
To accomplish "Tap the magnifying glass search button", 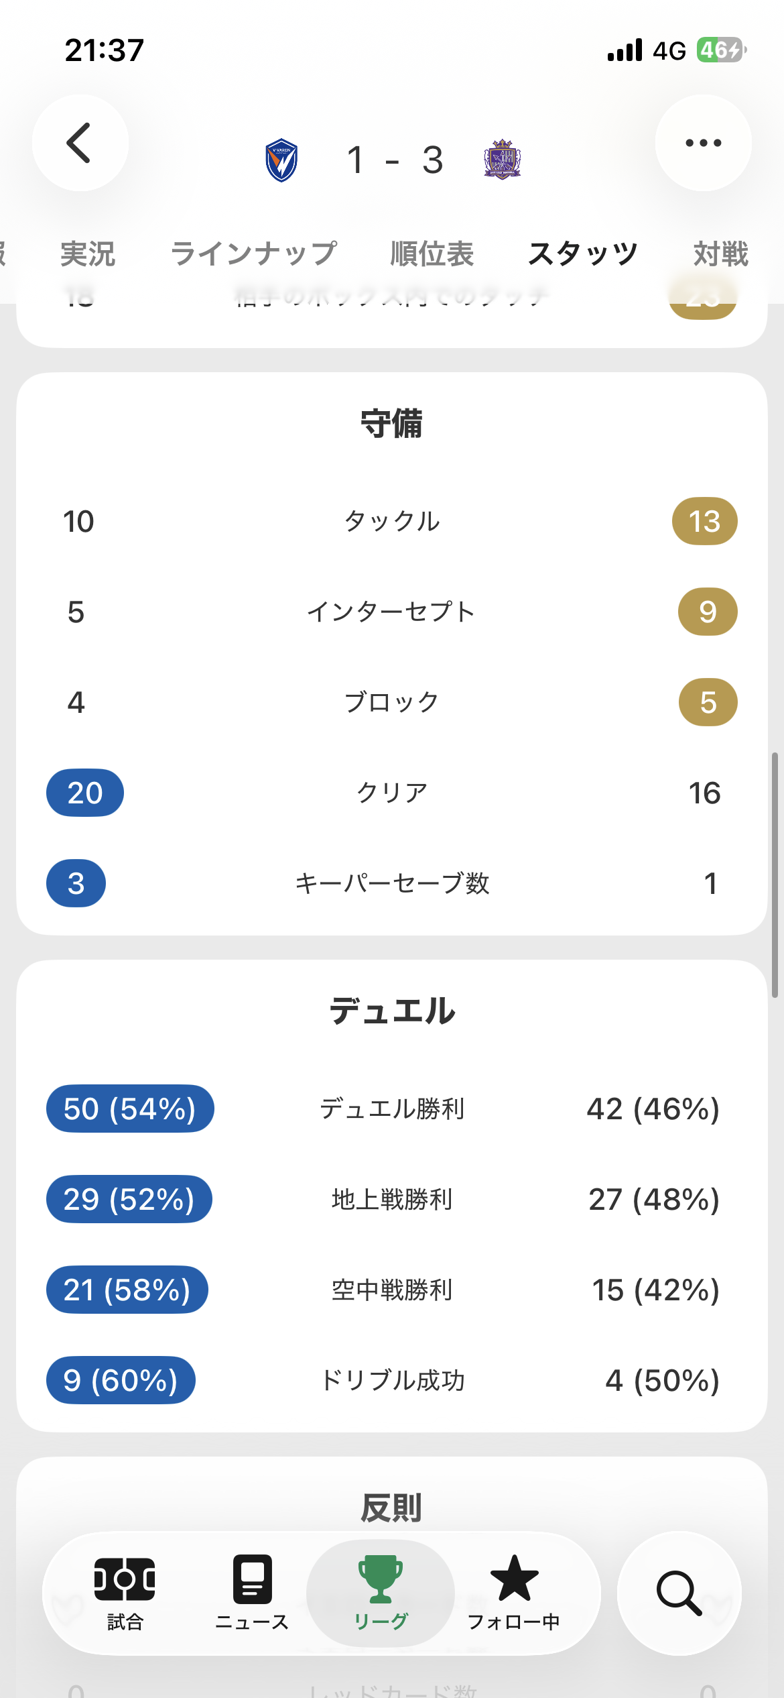I will point(679,1593).
